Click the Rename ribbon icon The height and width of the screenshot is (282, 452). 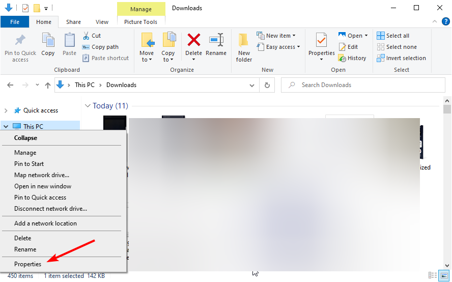tap(216, 40)
